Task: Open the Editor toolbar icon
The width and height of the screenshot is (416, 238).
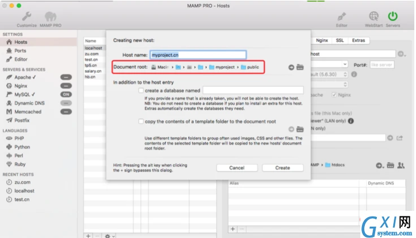Action: click(x=342, y=20)
